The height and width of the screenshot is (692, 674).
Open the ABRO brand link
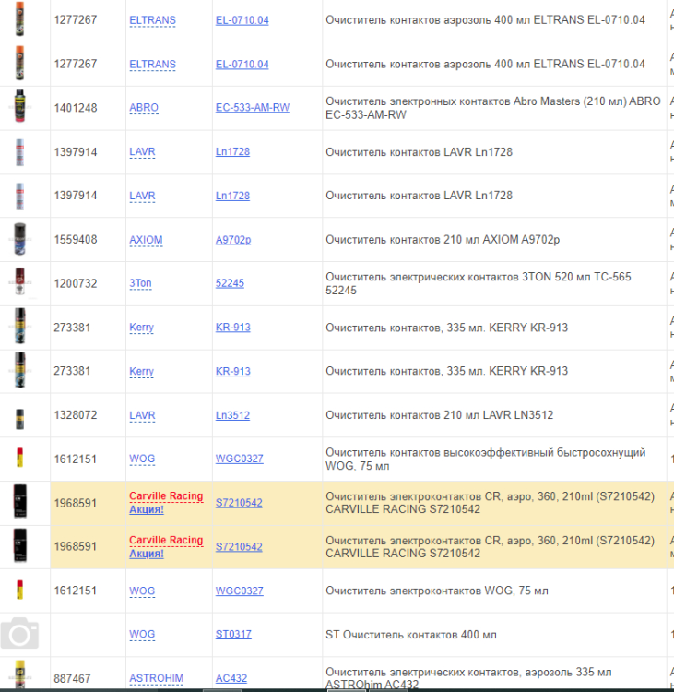coord(144,108)
